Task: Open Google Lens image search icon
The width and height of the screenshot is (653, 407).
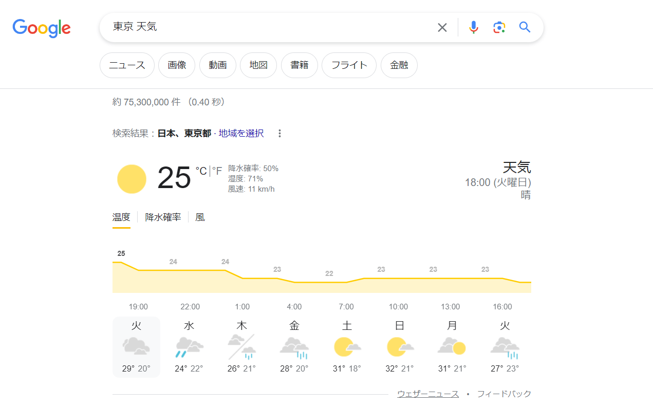Action: point(499,27)
